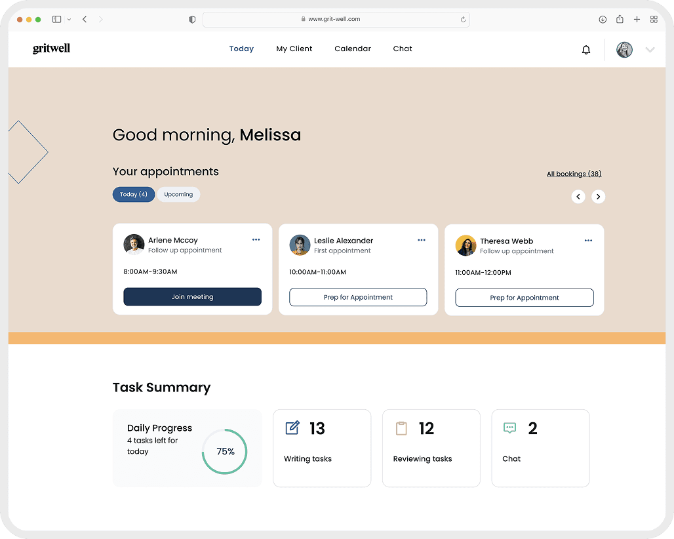Open the Chat summary card
Viewport: 674px width, 539px height.
tap(540, 448)
